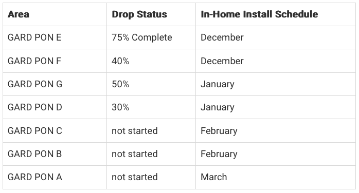Select the 75% Complete cell

pyautogui.click(x=142, y=37)
